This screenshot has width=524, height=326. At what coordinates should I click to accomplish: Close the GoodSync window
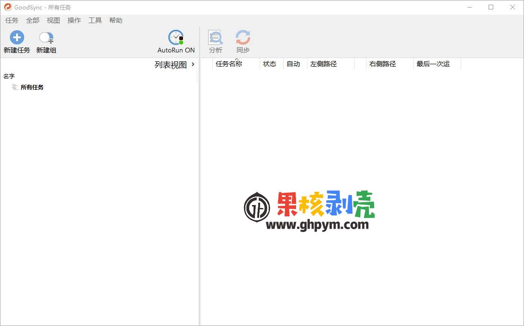point(512,7)
